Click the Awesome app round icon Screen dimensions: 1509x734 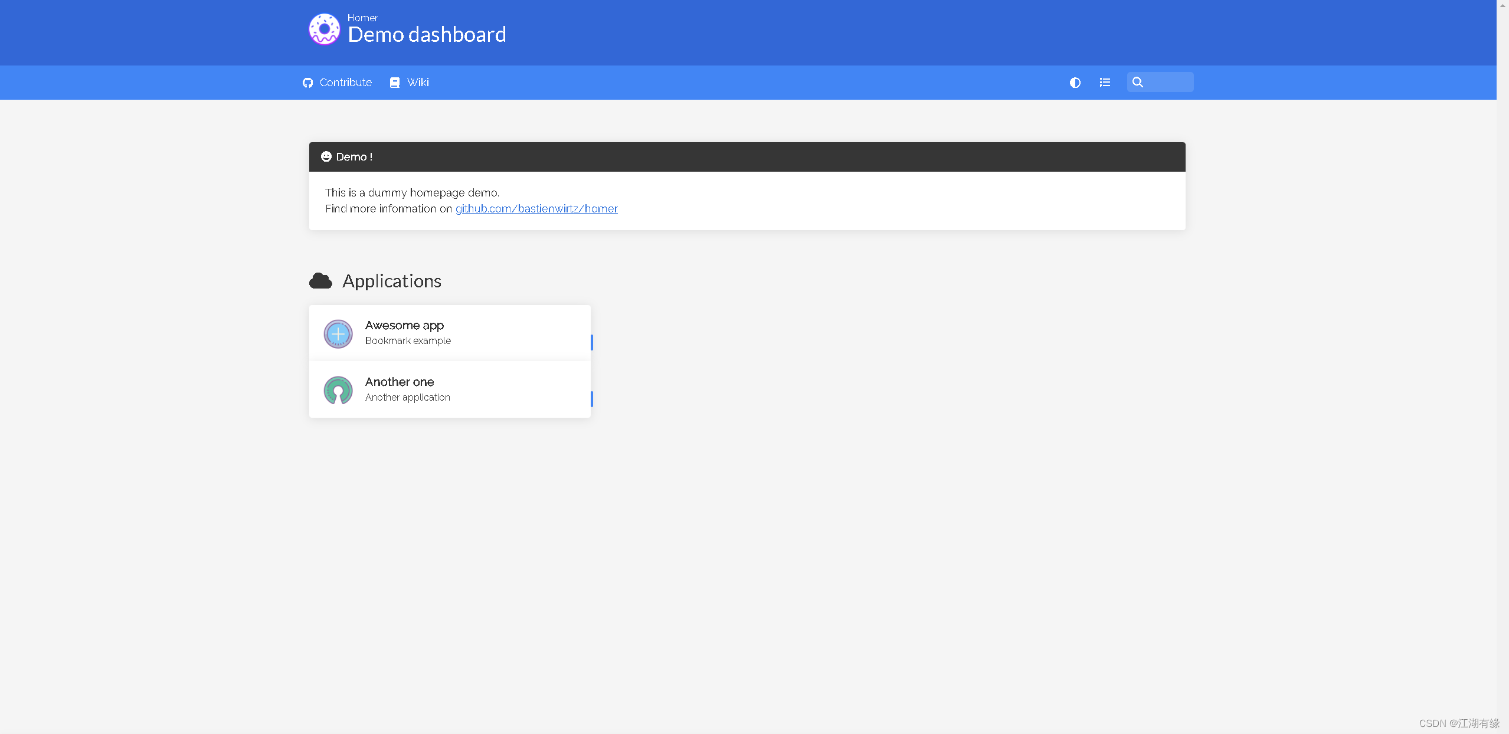338,334
